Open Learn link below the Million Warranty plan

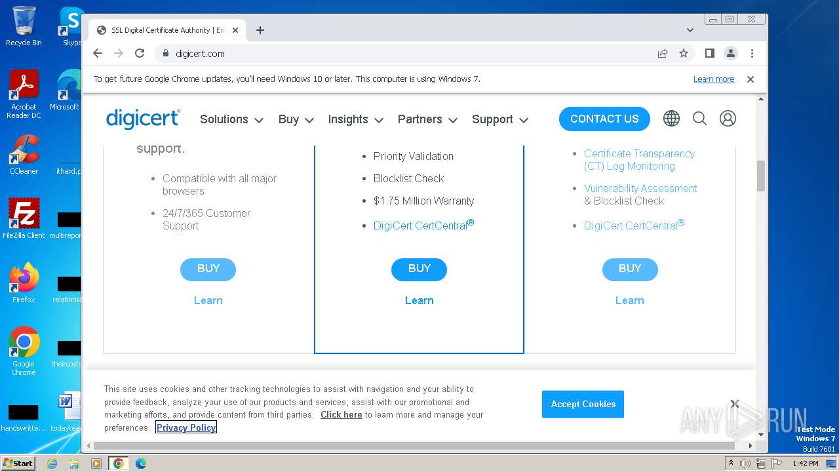click(419, 300)
